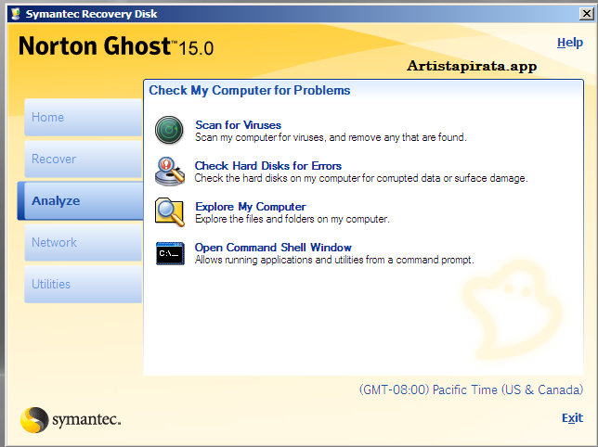Close the Symantec Recovery Disk window
The image size is (598, 447).
587,14
